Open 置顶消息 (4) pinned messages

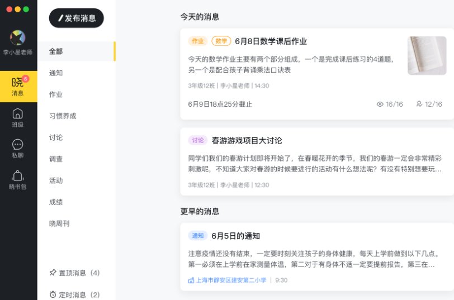coord(75,273)
